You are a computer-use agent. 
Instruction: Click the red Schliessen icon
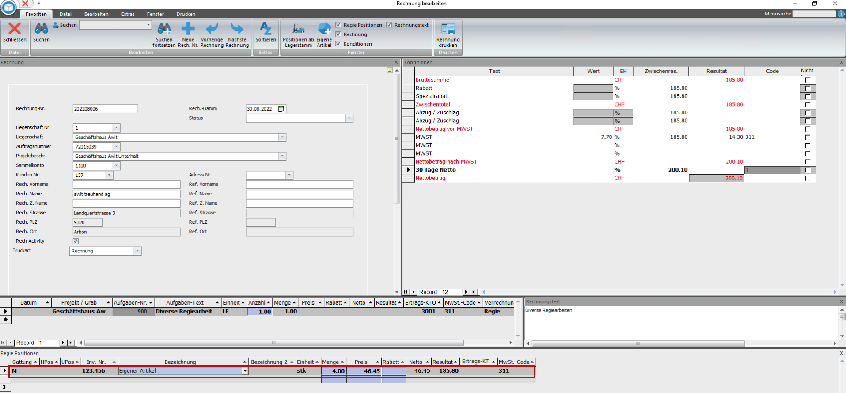coord(15,29)
